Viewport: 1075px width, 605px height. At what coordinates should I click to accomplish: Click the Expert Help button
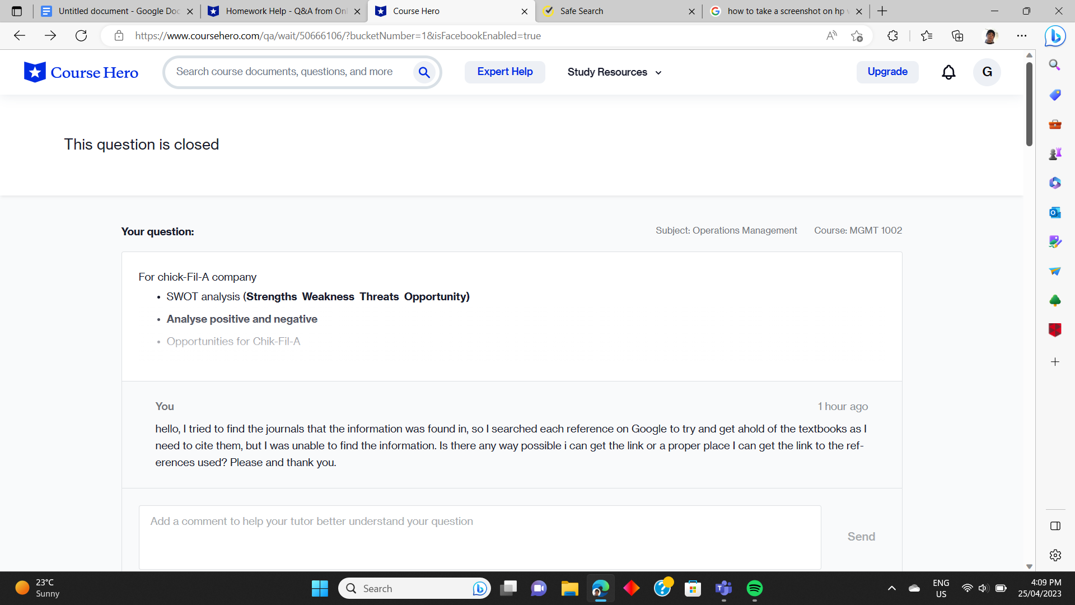coord(504,72)
